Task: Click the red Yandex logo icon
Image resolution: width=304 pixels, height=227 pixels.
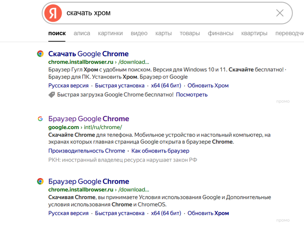Action: coord(53,13)
